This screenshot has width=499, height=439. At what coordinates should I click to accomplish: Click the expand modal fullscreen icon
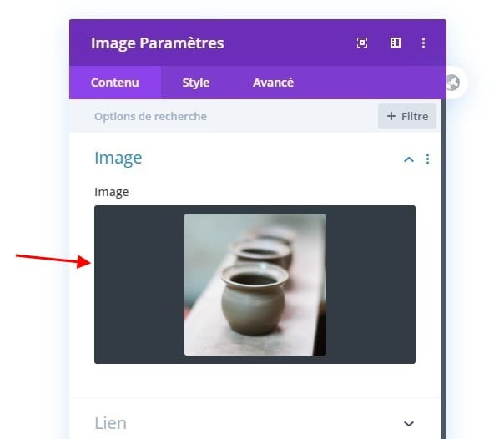[x=362, y=43]
